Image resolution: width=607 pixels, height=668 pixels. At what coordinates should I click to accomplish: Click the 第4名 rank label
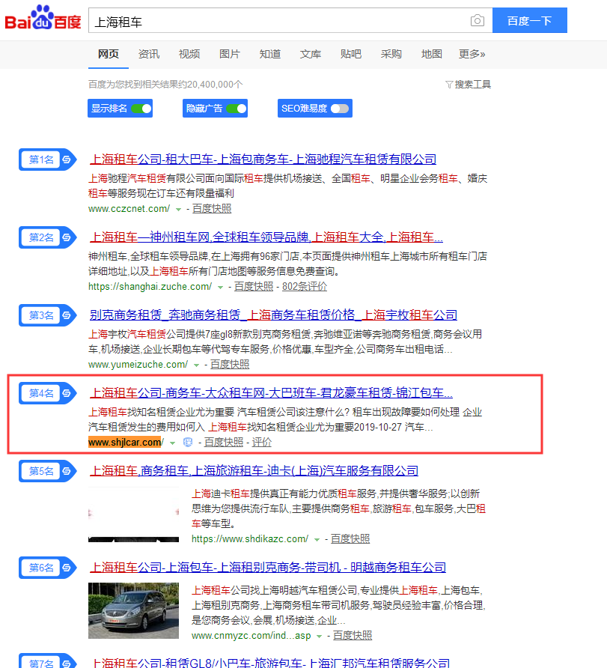[x=41, y=393]
